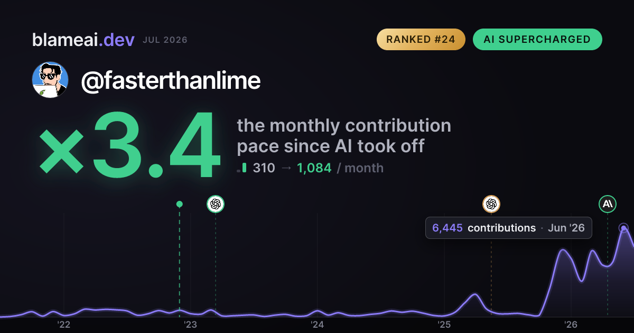
Task: Click the 1,084 per month value
Action: point(314,168)
